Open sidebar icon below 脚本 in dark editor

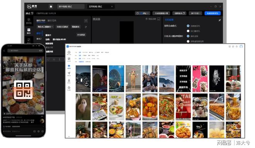coord(29,40)
